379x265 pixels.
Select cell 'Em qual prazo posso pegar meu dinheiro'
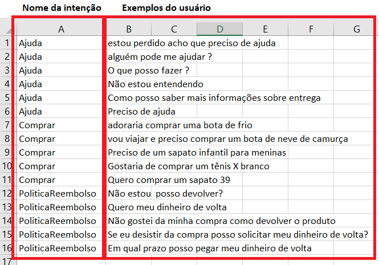click(209, 249)
